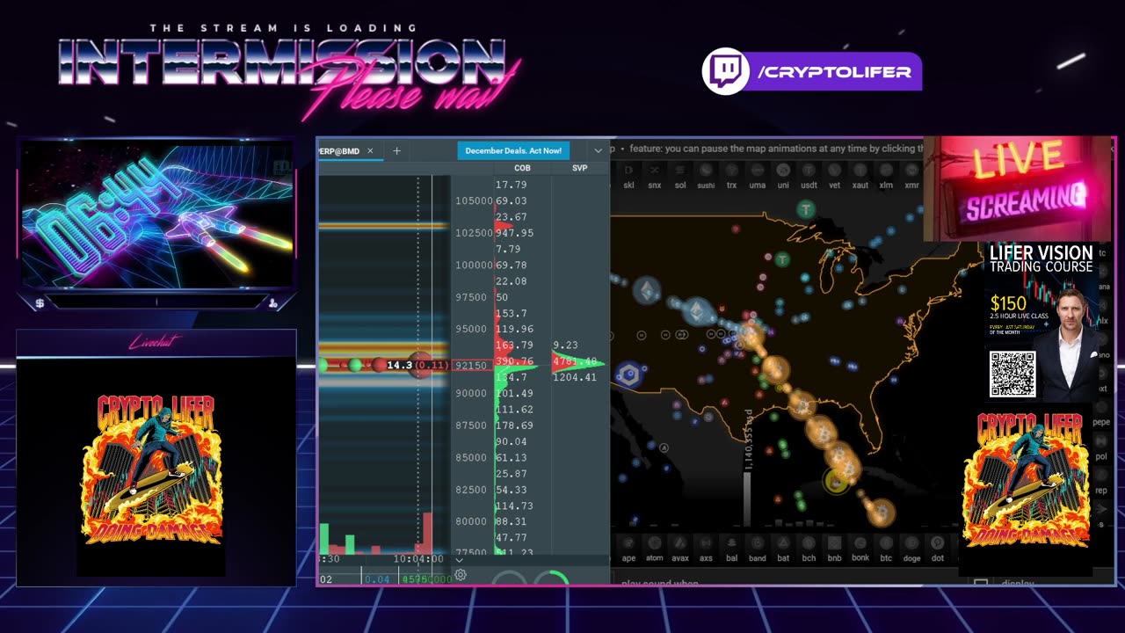The height and width of the screenshot is (633, 1125).
Task: Expand the chart toolbar dropdown chevron
Action: tap(599, 150)
